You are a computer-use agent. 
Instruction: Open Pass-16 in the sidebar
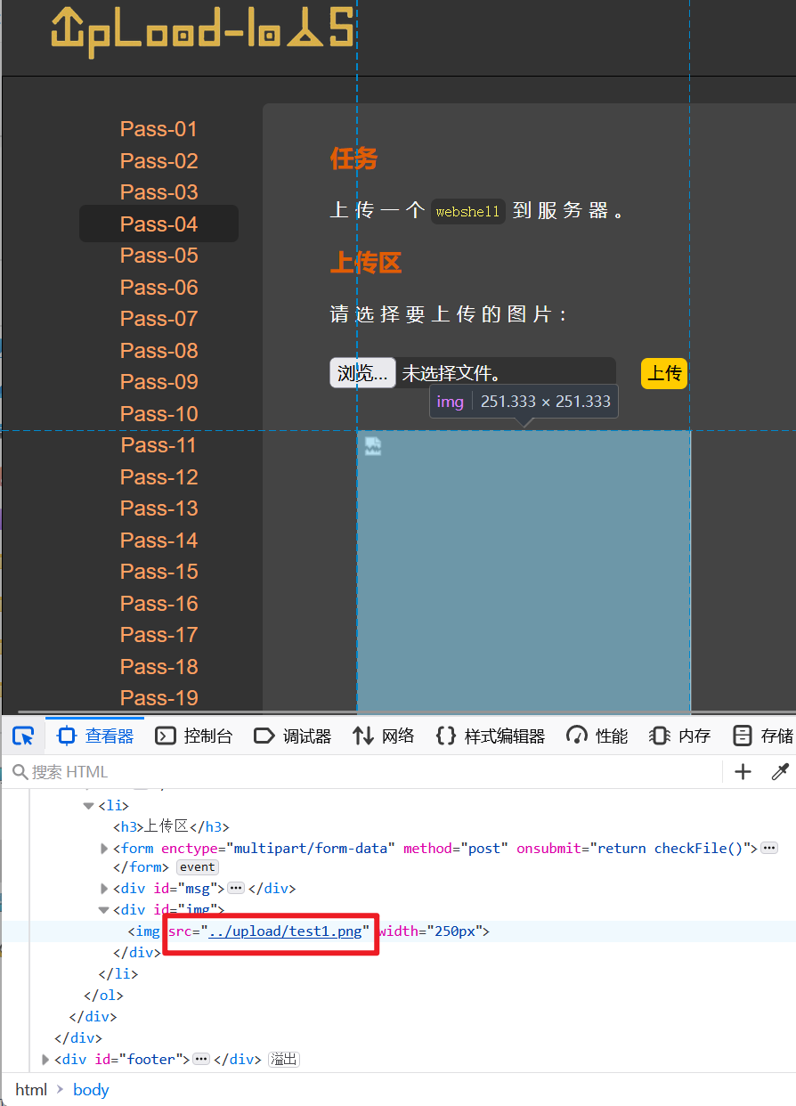pyautogui.click(x=159, y=604)
